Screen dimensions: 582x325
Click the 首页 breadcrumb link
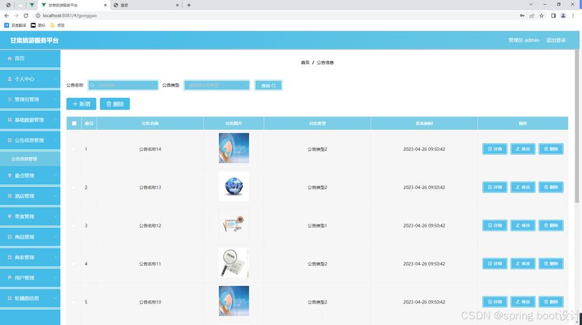pos(305,62)
